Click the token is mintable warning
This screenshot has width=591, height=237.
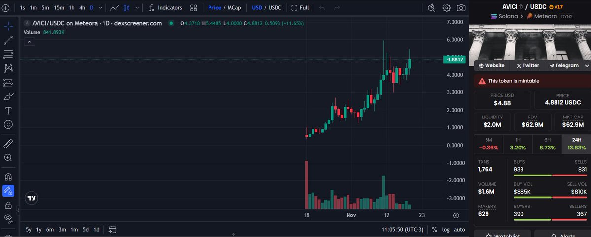(x=532, y=81)
